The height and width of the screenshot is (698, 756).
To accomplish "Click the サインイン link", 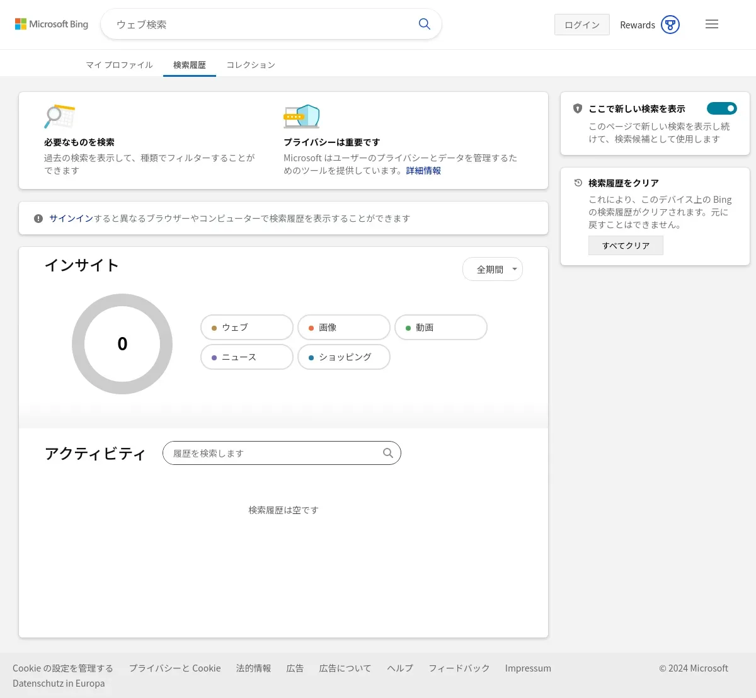I will pos(71,218).
